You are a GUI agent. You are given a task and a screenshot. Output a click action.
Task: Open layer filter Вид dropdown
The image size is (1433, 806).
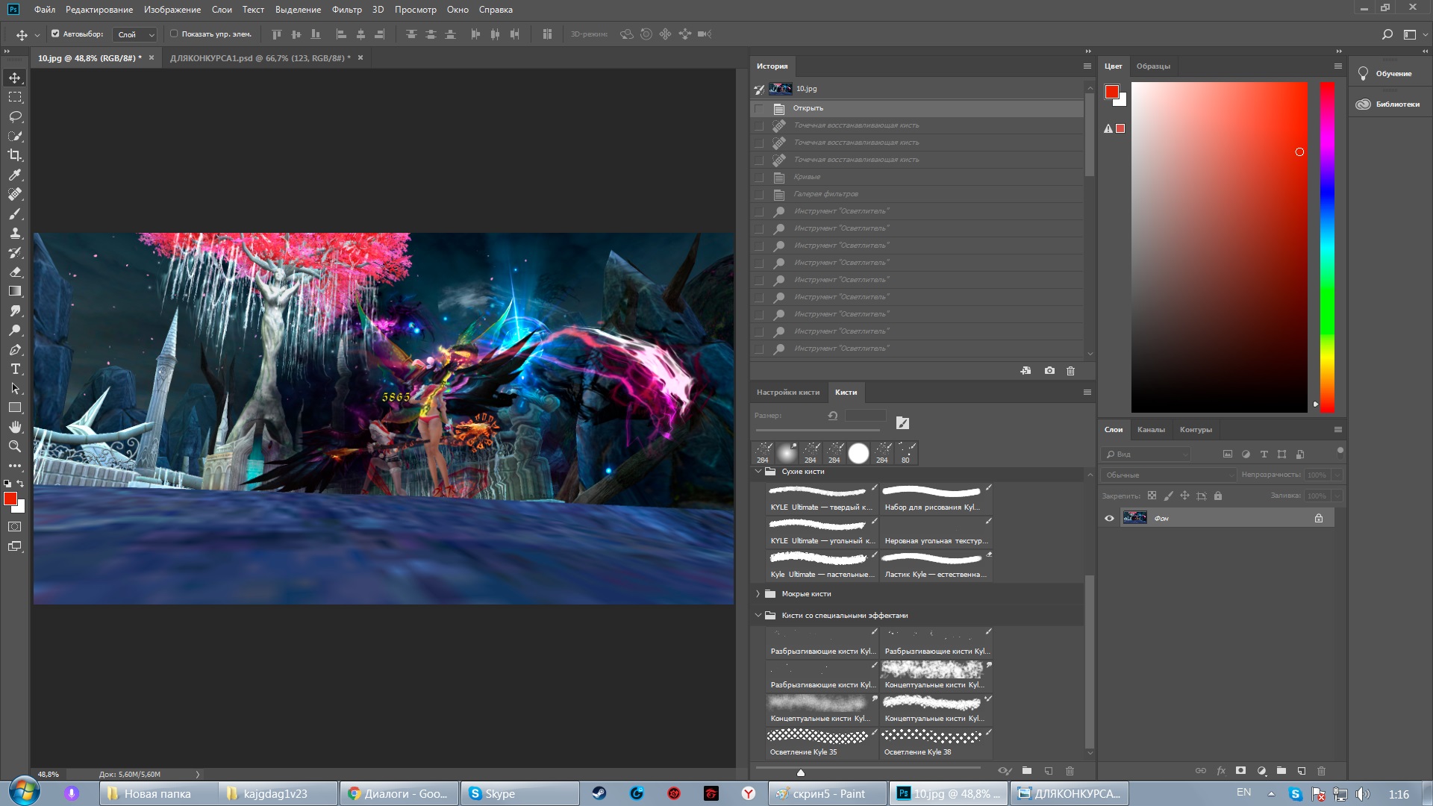1146,454
